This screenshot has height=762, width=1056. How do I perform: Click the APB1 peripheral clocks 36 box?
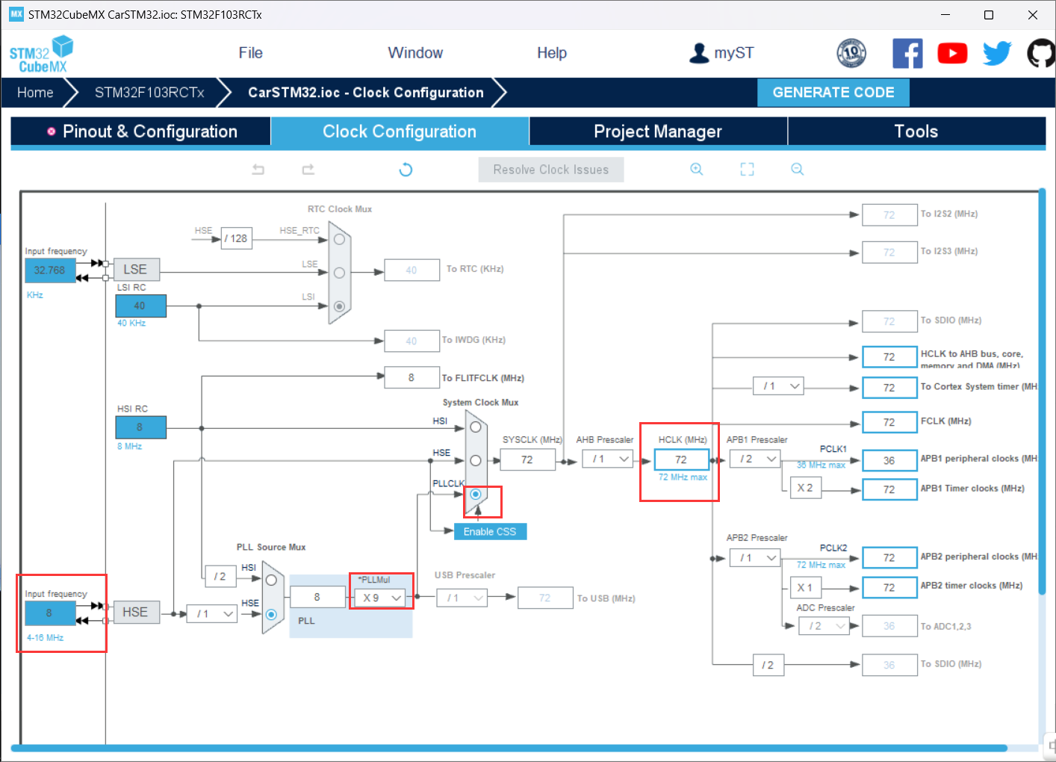pos(889,460)
